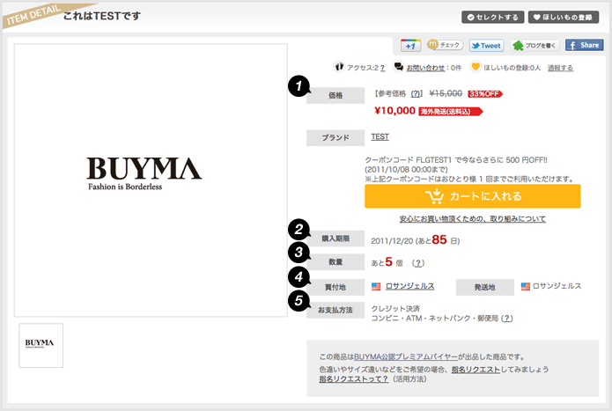
Task: Click the orange heart ほしいもの icon
Action: 475,67
